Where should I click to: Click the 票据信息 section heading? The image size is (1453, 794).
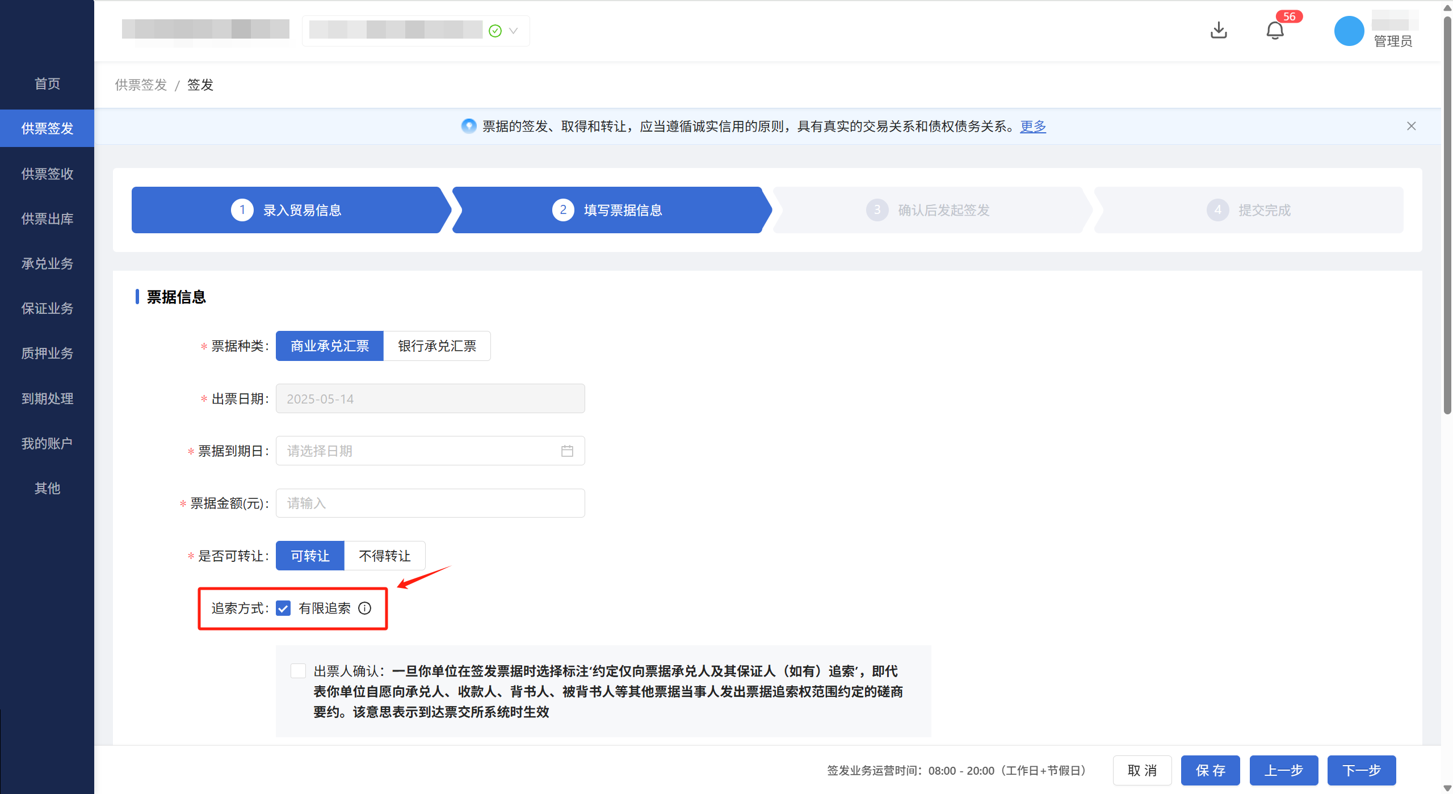(177, 297)
